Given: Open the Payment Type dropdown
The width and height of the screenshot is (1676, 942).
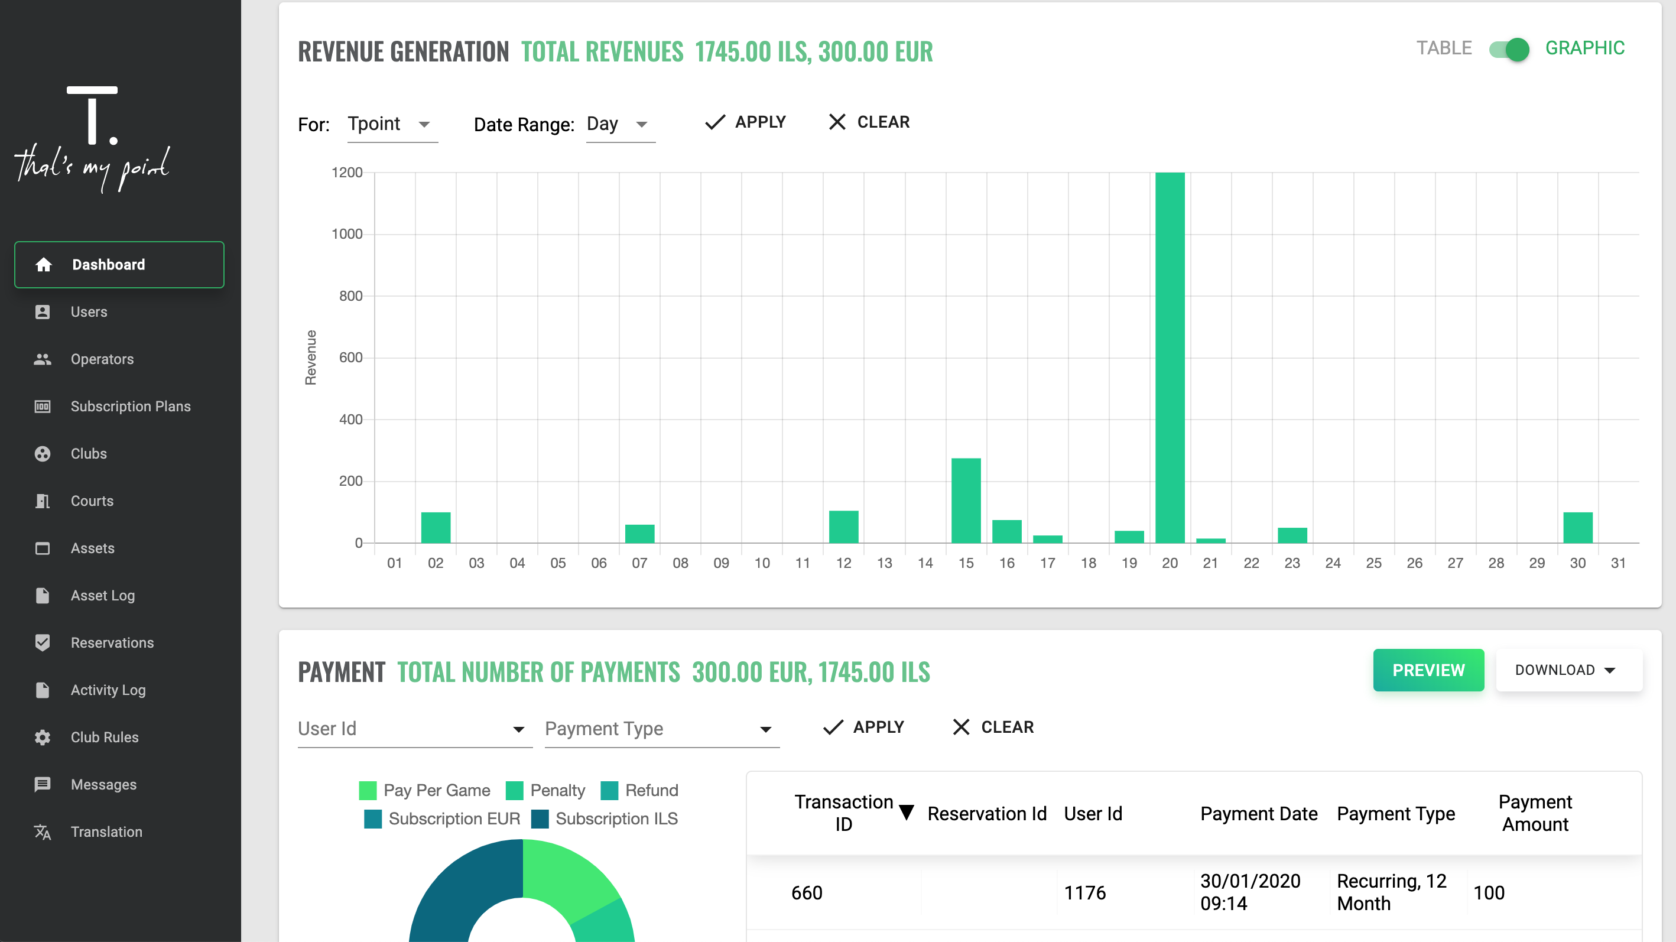Looking at the screenshot, I should pos(661,729).
